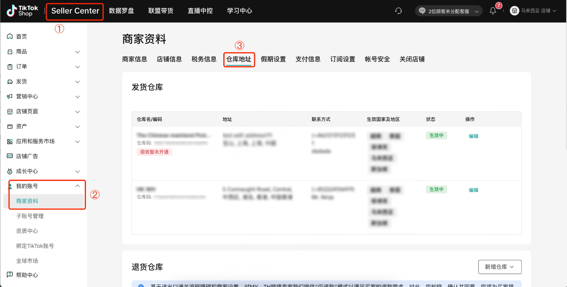Click the 揽收暂未开通 tag
Image resolution: width=567 pixels, height=287 pixels.
coord(154,152)
